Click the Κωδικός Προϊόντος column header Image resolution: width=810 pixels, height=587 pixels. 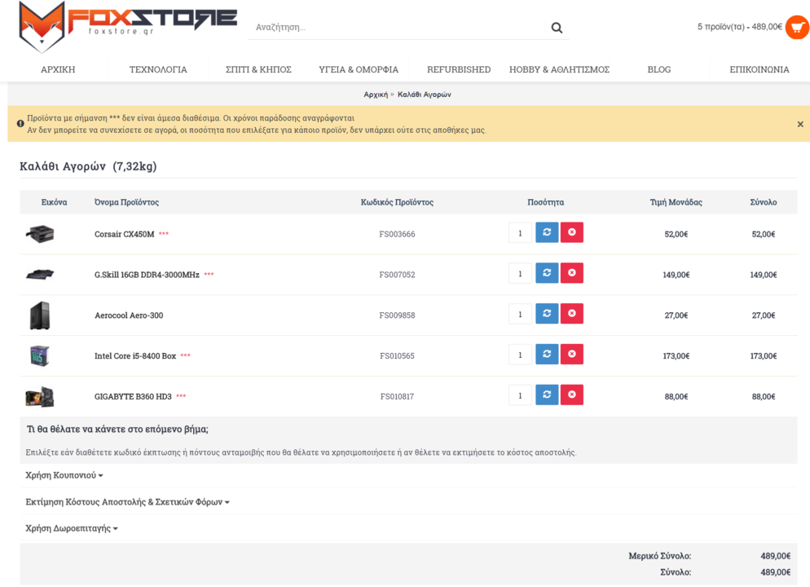397,202
